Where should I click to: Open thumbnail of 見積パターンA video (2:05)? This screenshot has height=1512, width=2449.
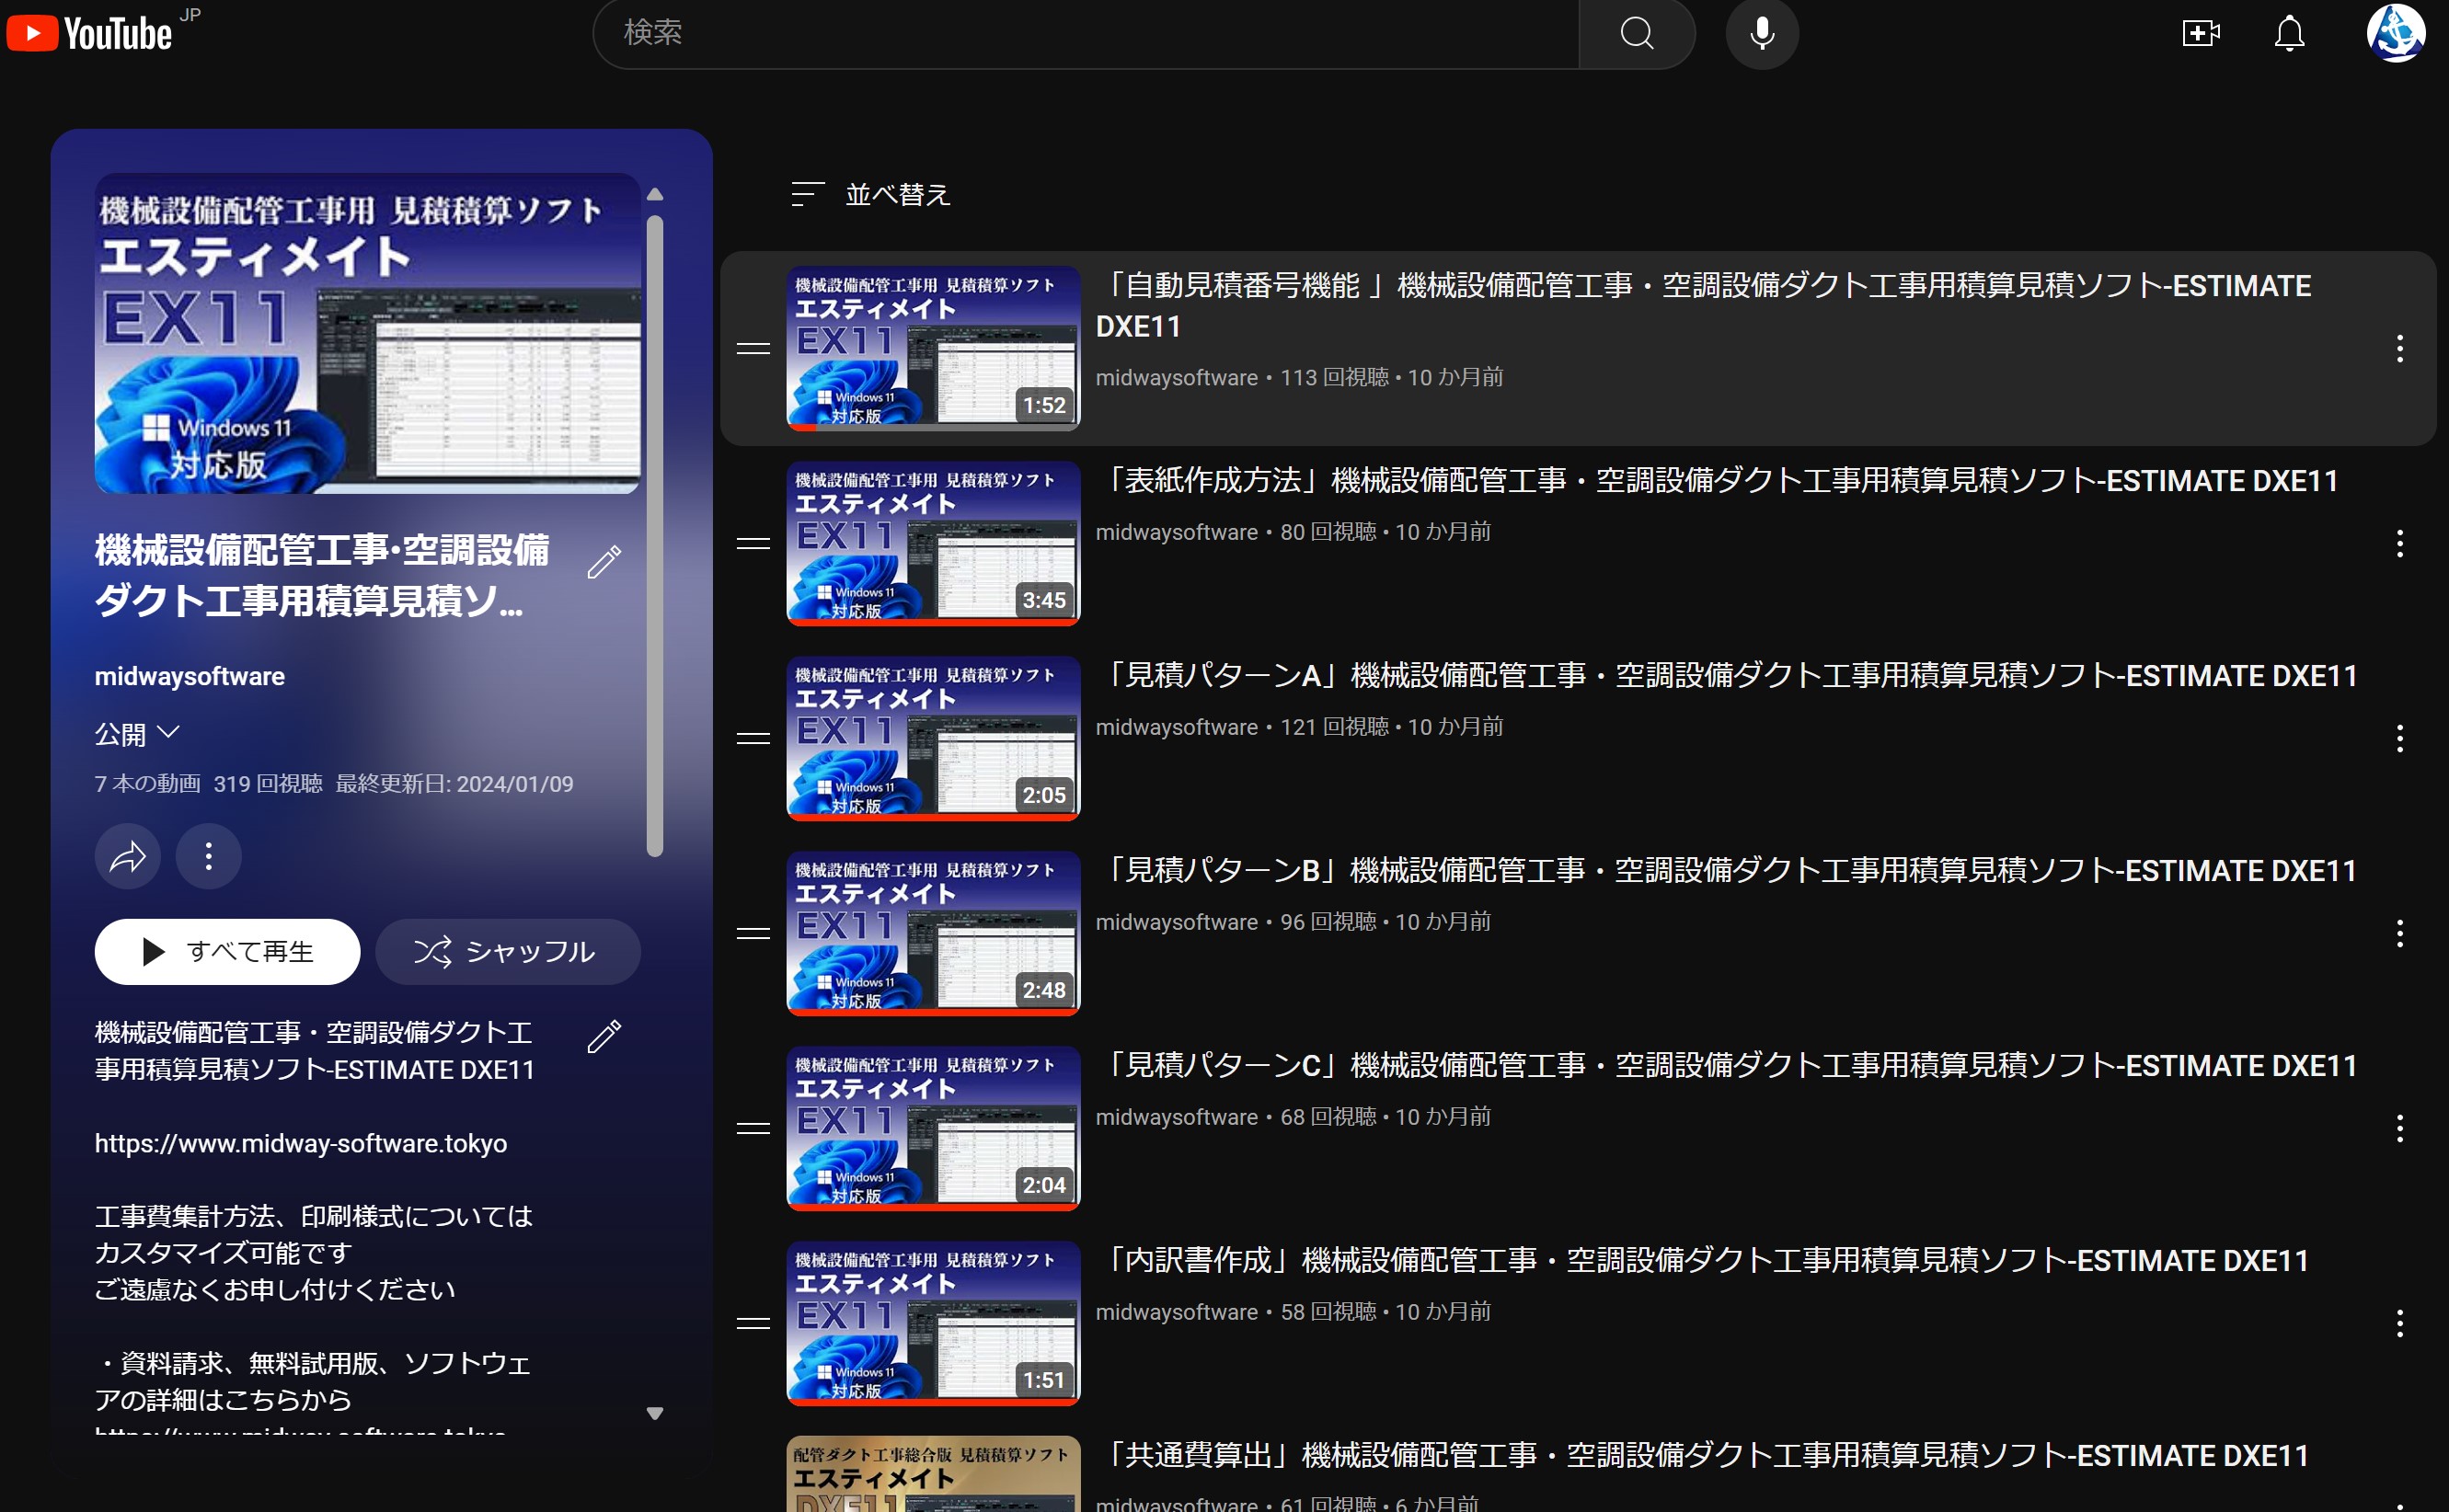(933, 738)
